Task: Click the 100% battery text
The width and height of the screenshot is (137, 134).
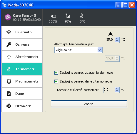Action: (53, 21)
